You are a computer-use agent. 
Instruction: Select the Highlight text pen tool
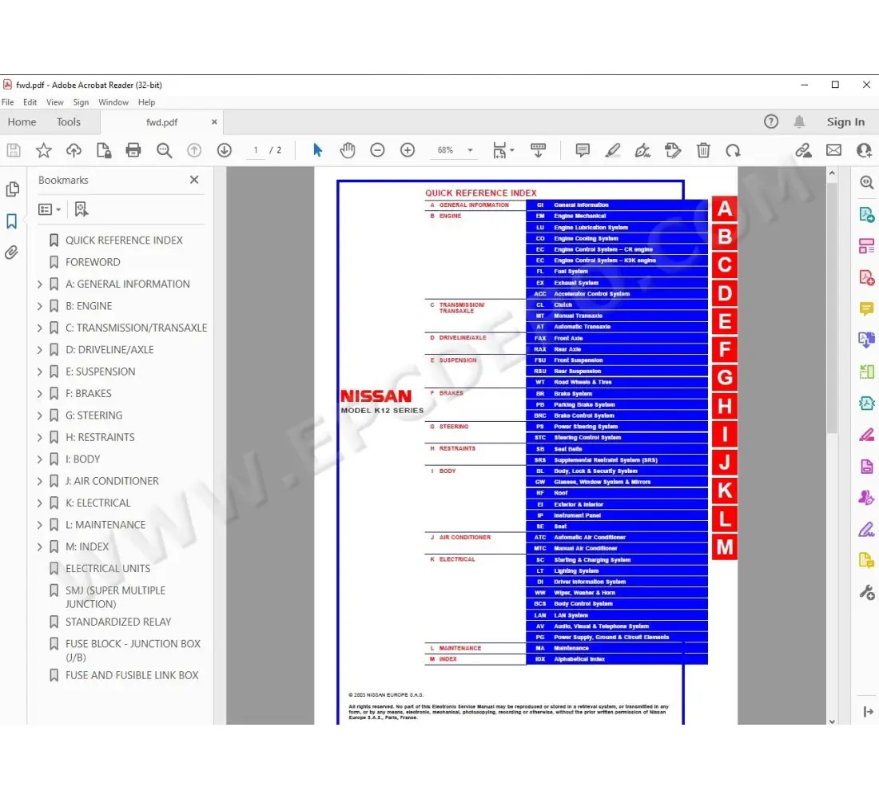pyautogui.click(x=612, y=150)
